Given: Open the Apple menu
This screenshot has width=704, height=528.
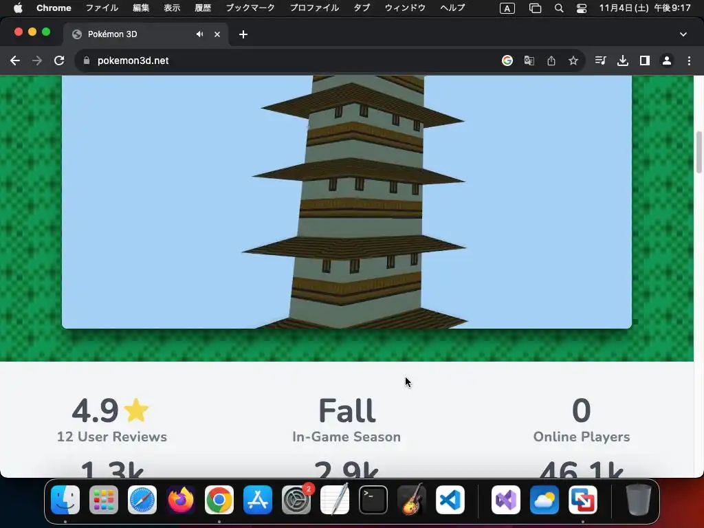Looking at the screenshot, I should (x=18, y=8).
